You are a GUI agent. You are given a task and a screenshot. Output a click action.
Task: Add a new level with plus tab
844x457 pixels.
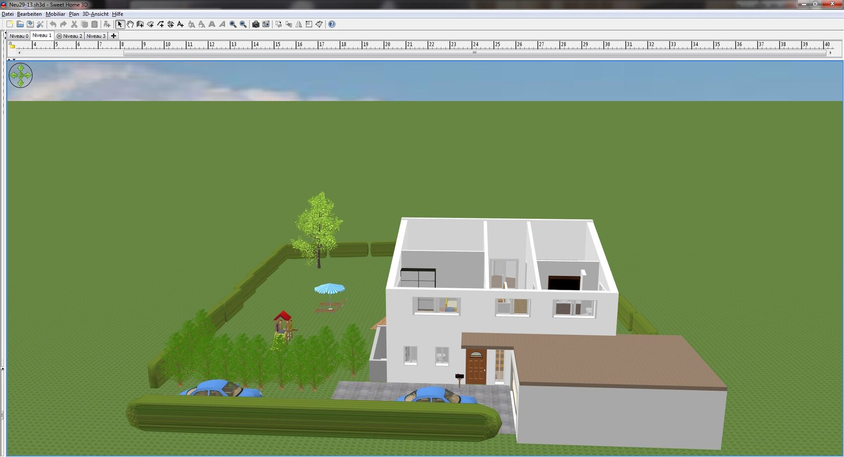pyautogui.click(x=114, y=36)
